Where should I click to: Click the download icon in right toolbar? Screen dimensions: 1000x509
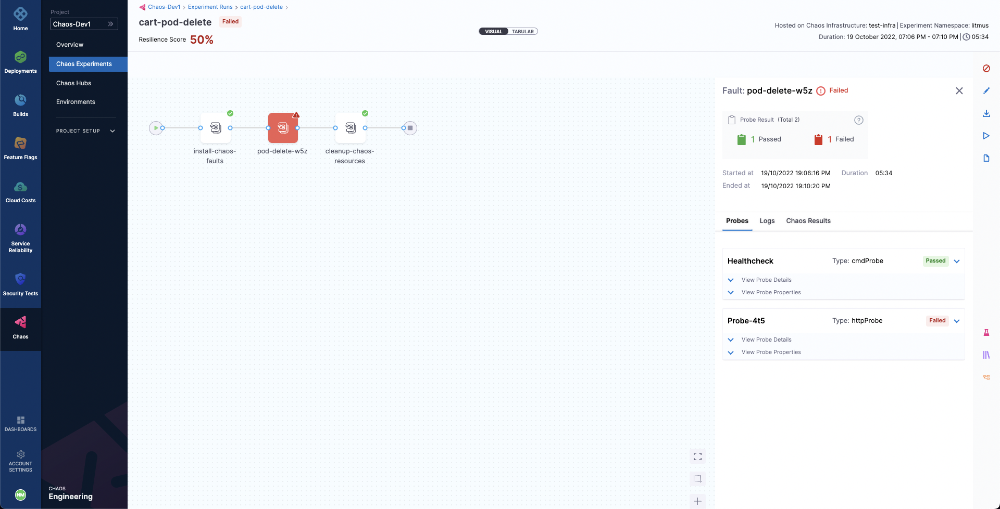(986, 113)
